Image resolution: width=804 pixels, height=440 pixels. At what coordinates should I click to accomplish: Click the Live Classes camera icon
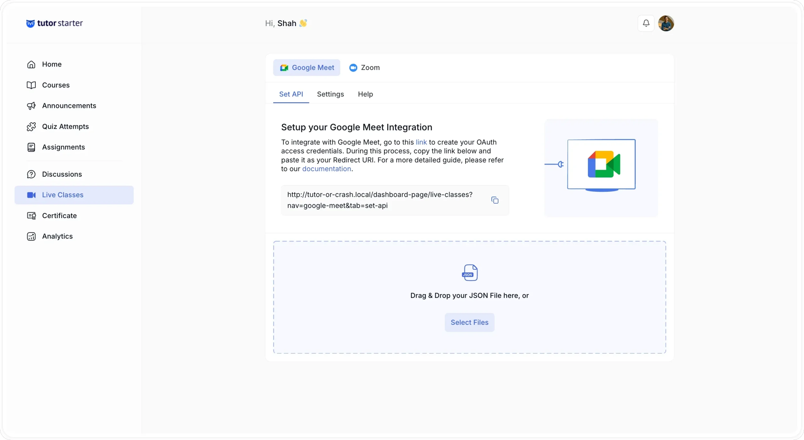[31, 195]
